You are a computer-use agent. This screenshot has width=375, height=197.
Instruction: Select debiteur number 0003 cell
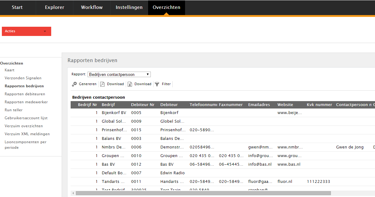click(x=136, y=139)
